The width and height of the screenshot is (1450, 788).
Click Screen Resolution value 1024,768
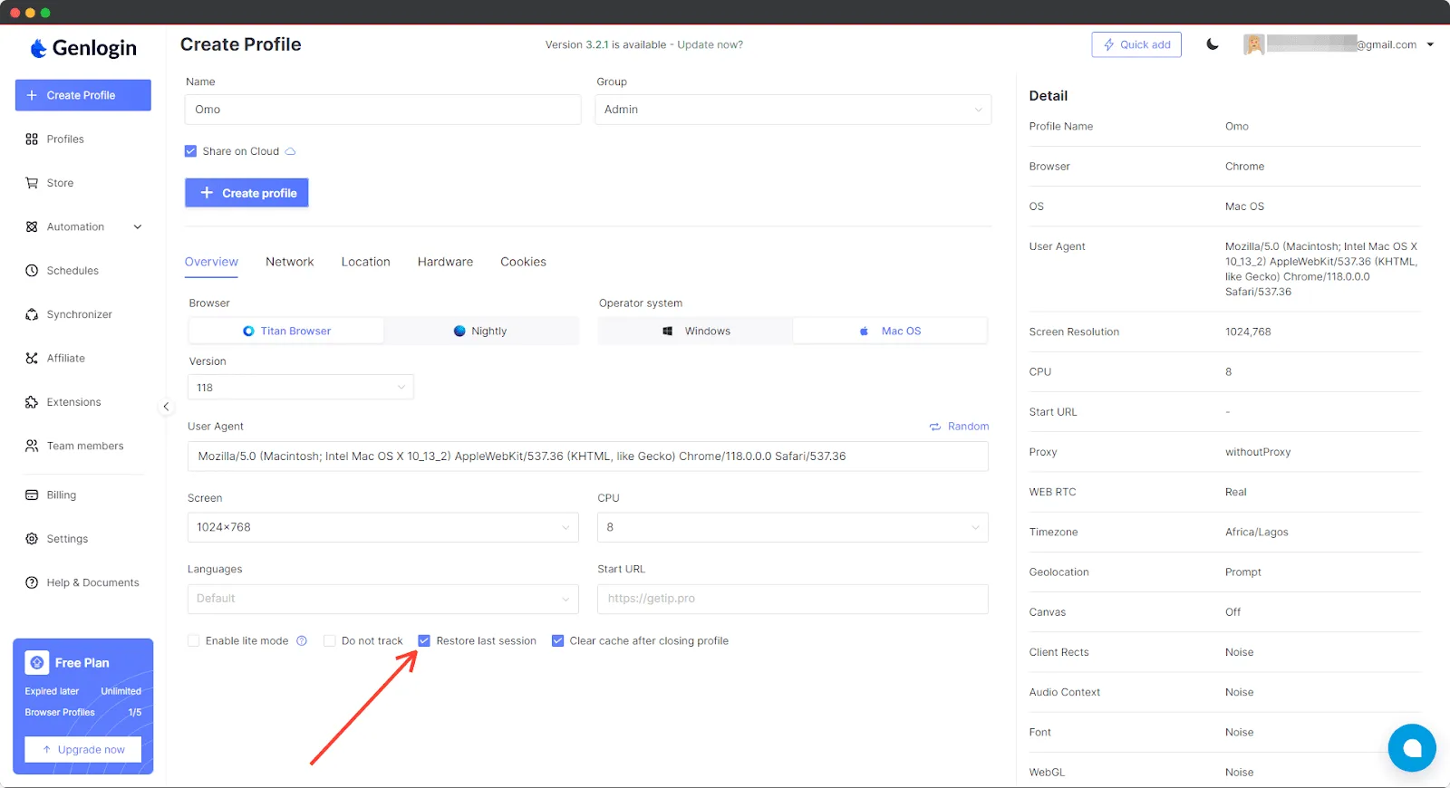pos(1248,332)
